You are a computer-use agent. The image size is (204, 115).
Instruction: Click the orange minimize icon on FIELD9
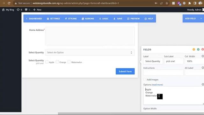click(194, 49)
